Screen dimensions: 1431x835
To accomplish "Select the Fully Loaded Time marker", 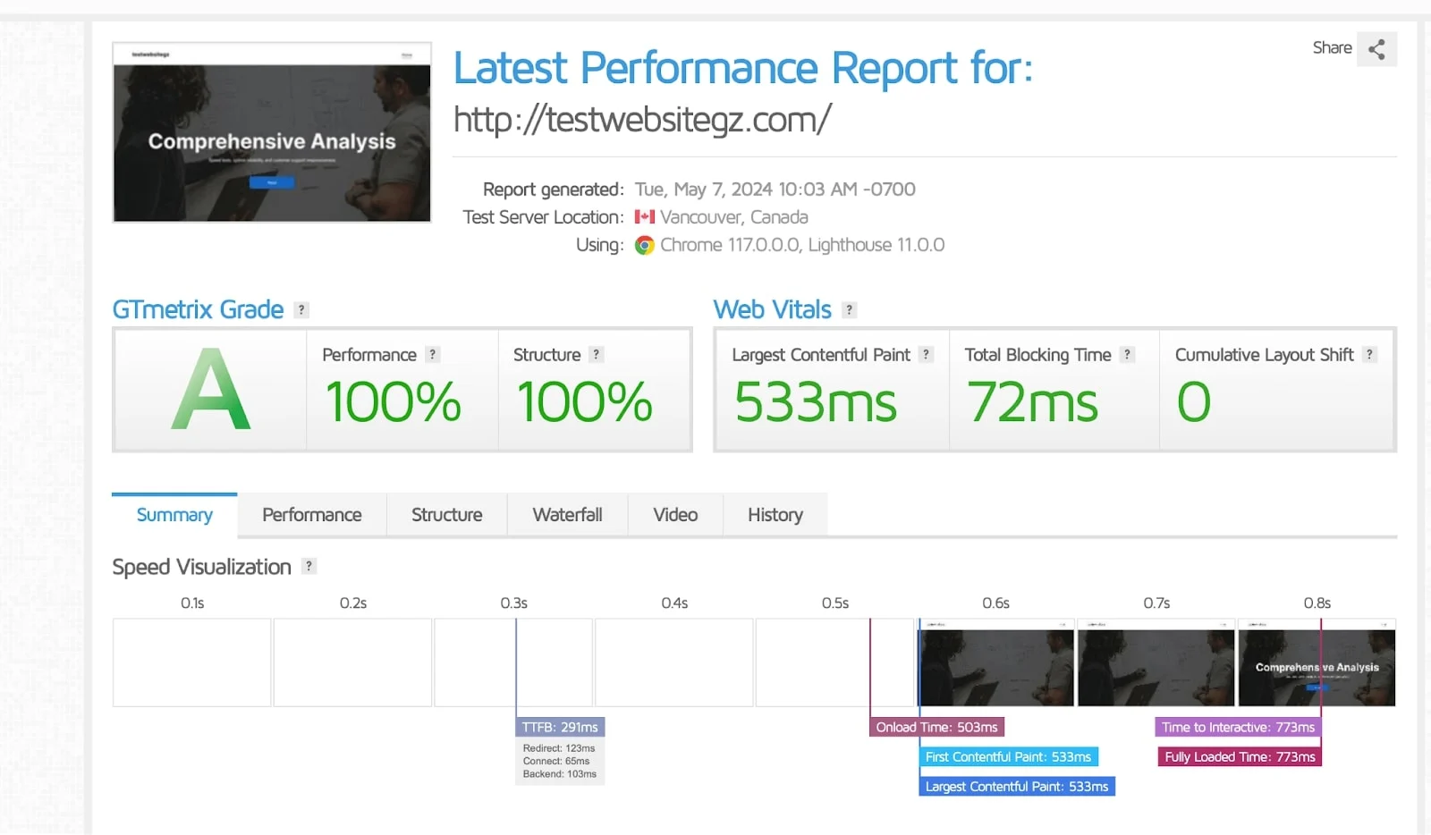I will pos(1239,756).
